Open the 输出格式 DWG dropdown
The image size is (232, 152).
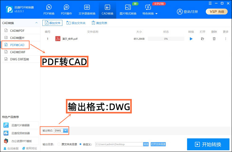tap(61, 131)
